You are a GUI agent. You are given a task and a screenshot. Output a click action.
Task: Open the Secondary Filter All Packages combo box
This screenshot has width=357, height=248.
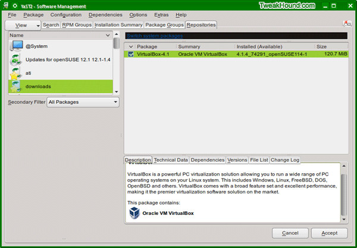[83, 102]
